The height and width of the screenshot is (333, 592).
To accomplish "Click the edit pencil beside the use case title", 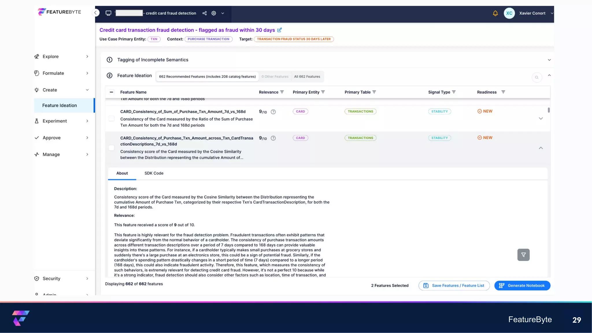I will click(280, 30).
